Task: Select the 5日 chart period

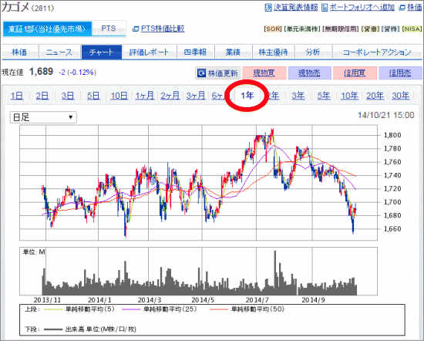Action: pyautogui.click(x=93, y=96)
